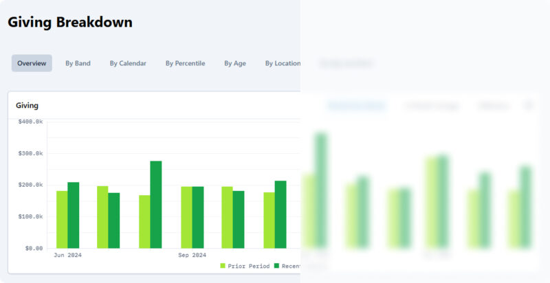Toggle the Prior Period legend swatch
Viewport: 550px width, 283px height.
pyautogui.click(x=223, y=266)
